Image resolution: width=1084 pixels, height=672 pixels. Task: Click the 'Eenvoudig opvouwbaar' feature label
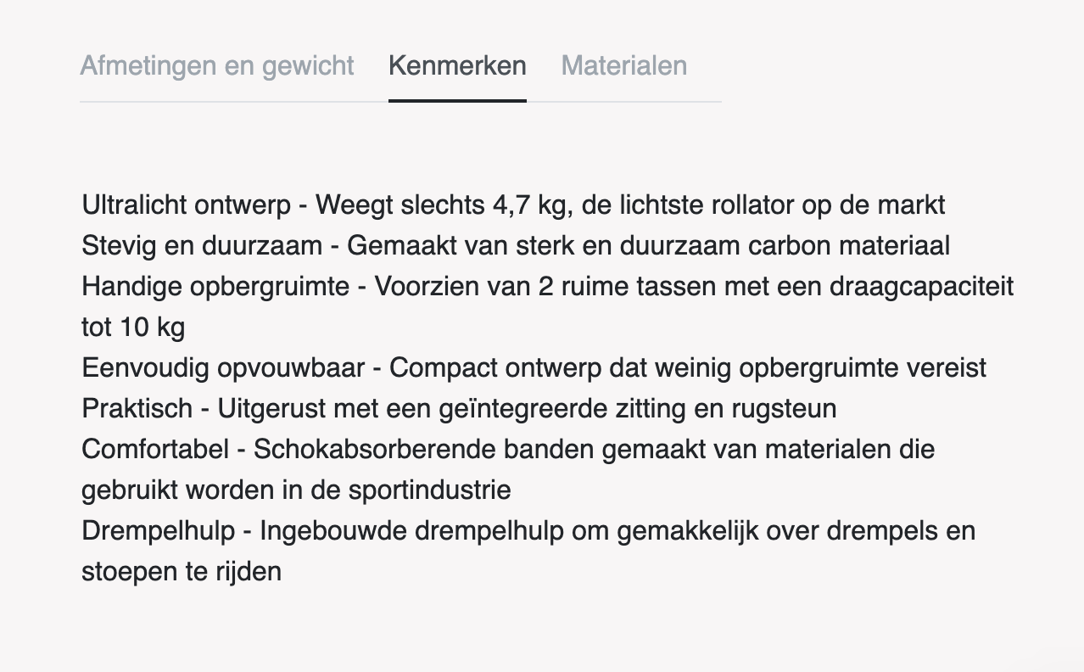click(223, 367)
